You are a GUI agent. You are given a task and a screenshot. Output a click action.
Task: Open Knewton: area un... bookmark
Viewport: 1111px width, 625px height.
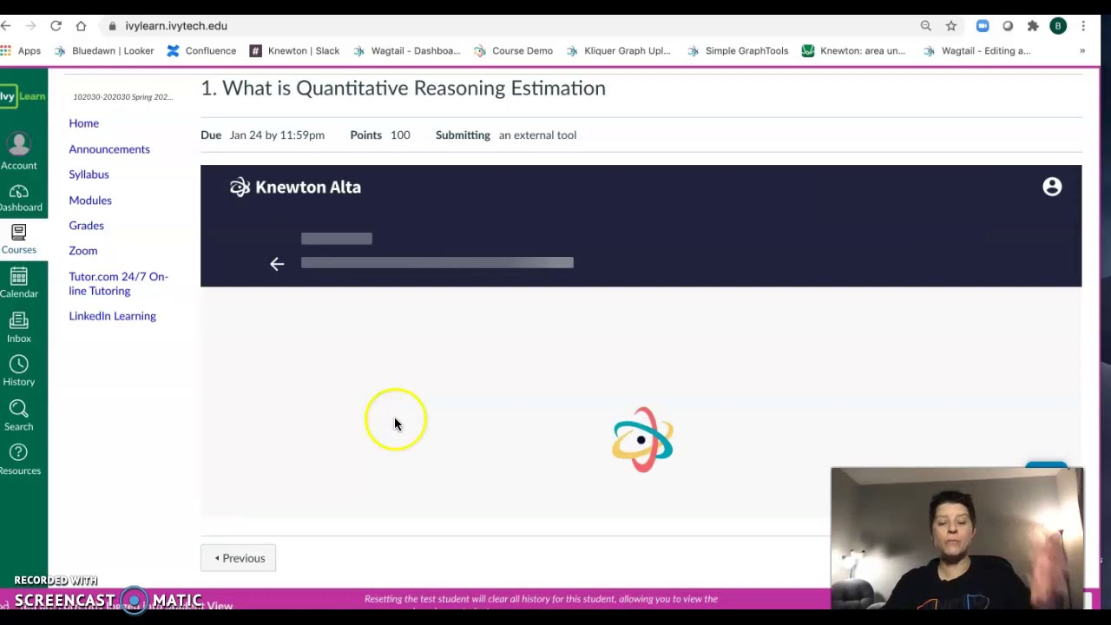point(853,51)
